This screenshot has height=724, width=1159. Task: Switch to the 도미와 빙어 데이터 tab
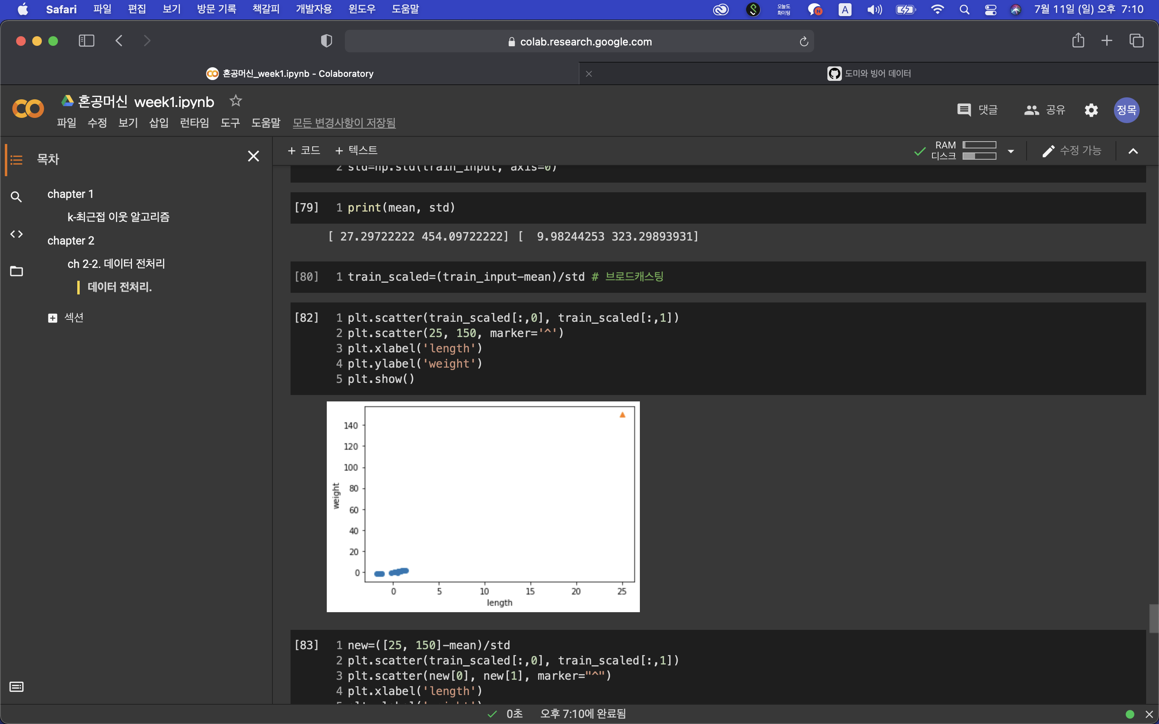(x=869, y=74)
